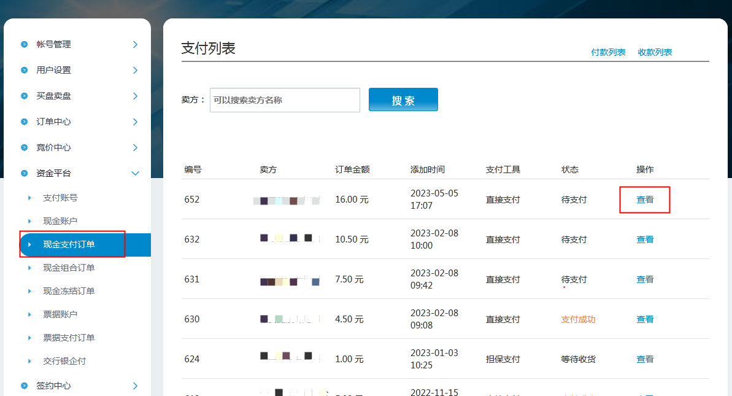Viewport: 732px width, 396px height.
Task: Expand the 竞价中心 menu chevron
Action: click(x=135, y=147)
